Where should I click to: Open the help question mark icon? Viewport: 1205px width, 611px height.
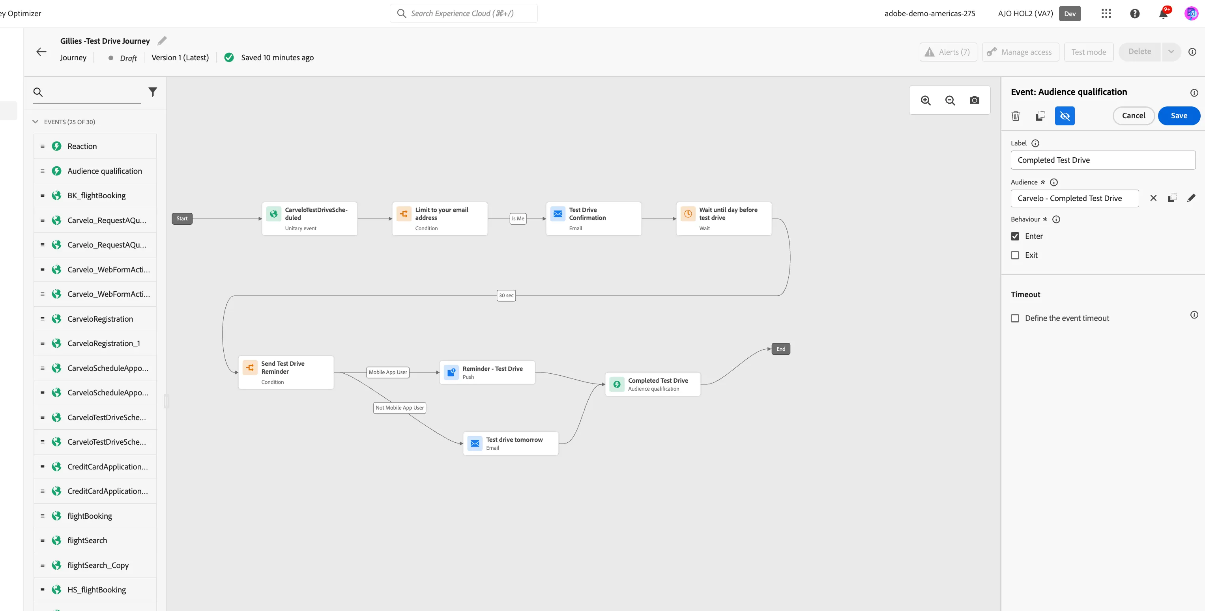click(1135, 13)
